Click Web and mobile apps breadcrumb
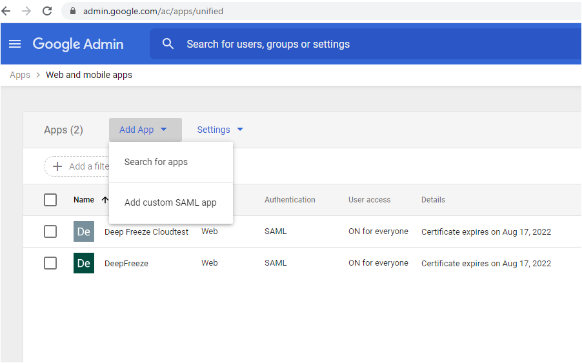Viewport: 582px width, 363px height. pos(88,75)
